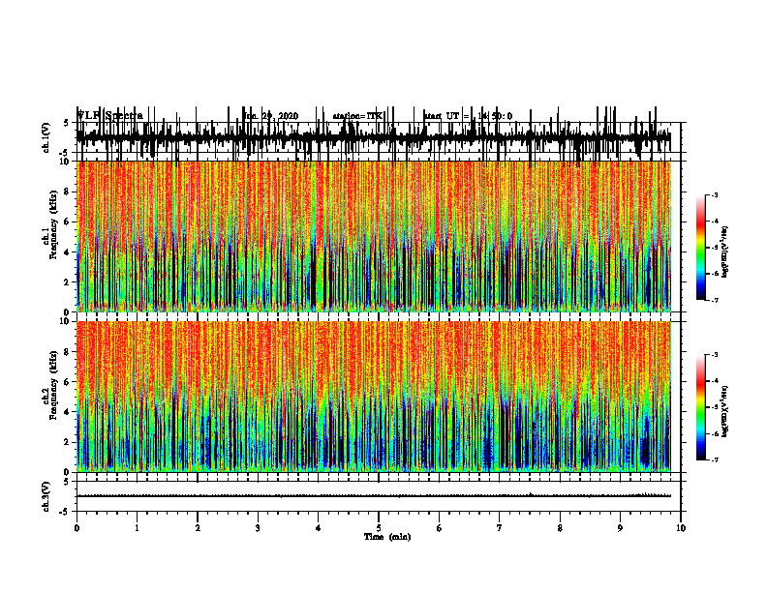Click the "-5" tick on ch.3(V) axis
The height and width of the screenshot is (592, 767).
(66, 512)
